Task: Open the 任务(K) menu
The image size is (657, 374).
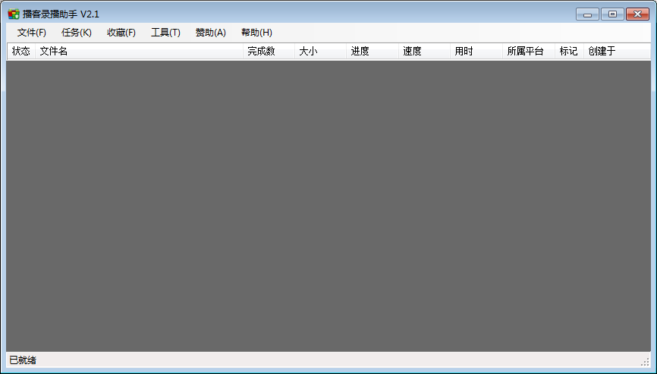Action: pyautogui.click(x=77, y=33)
